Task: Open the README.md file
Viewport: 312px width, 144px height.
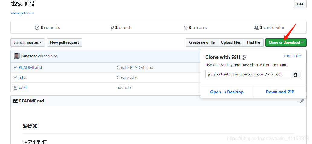Action: 30,68
